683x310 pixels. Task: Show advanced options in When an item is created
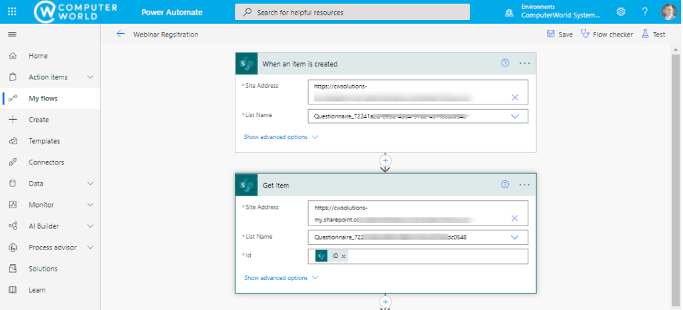tap(281, 137)
